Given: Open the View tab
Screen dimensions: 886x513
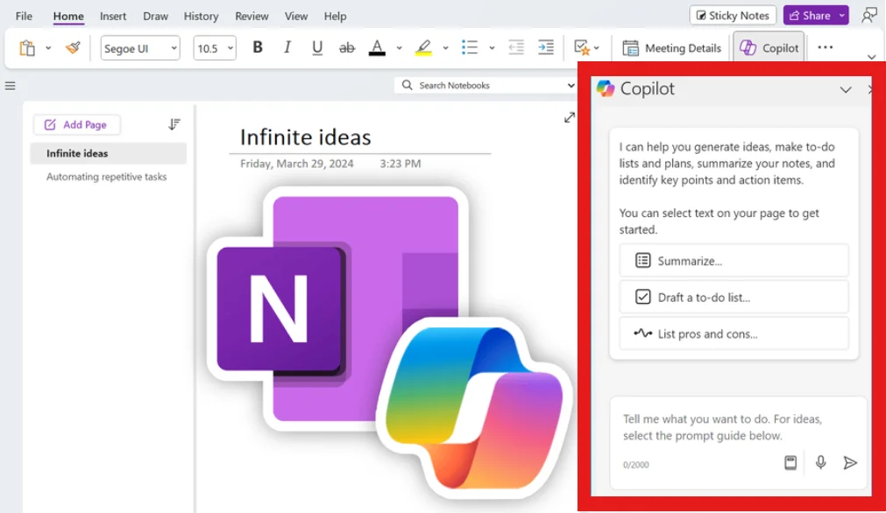Looking at the screenshot, I should click(296, 16).
